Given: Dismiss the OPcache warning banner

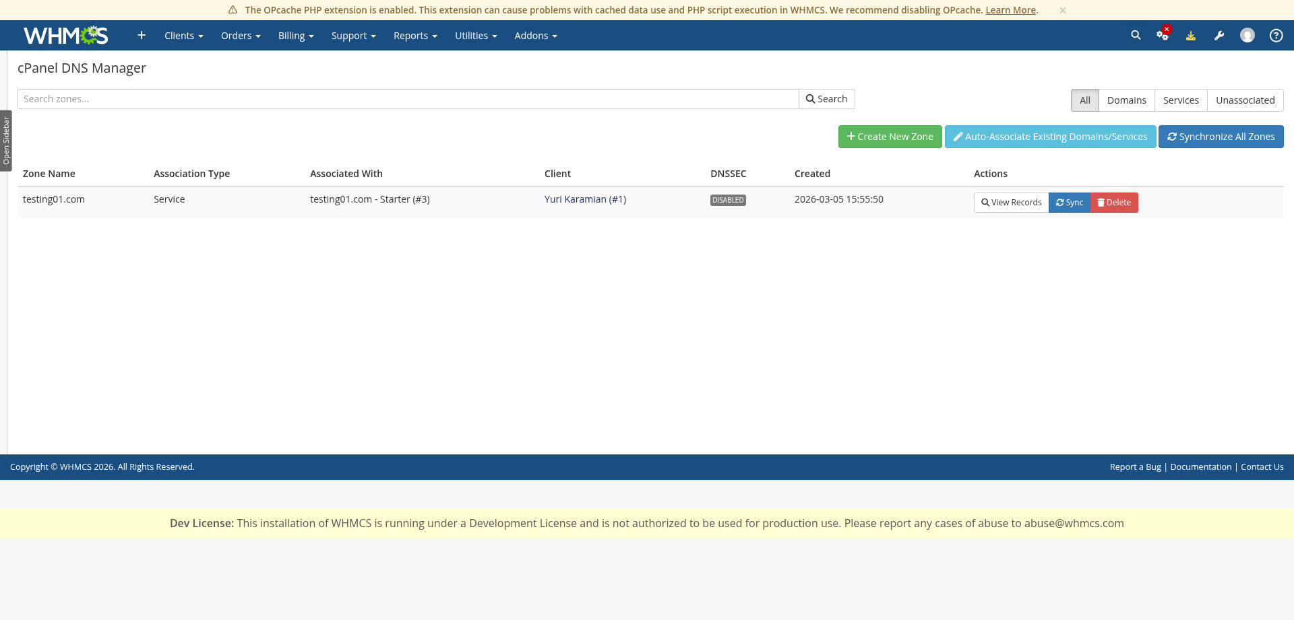Looking at the screenshot, I should [1062, 10].
